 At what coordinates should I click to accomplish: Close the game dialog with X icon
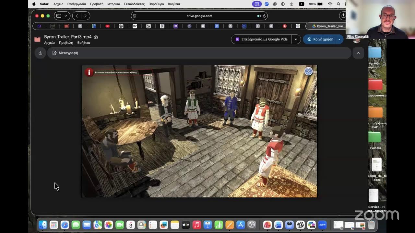pyautogui.click(x=308, y=71)
